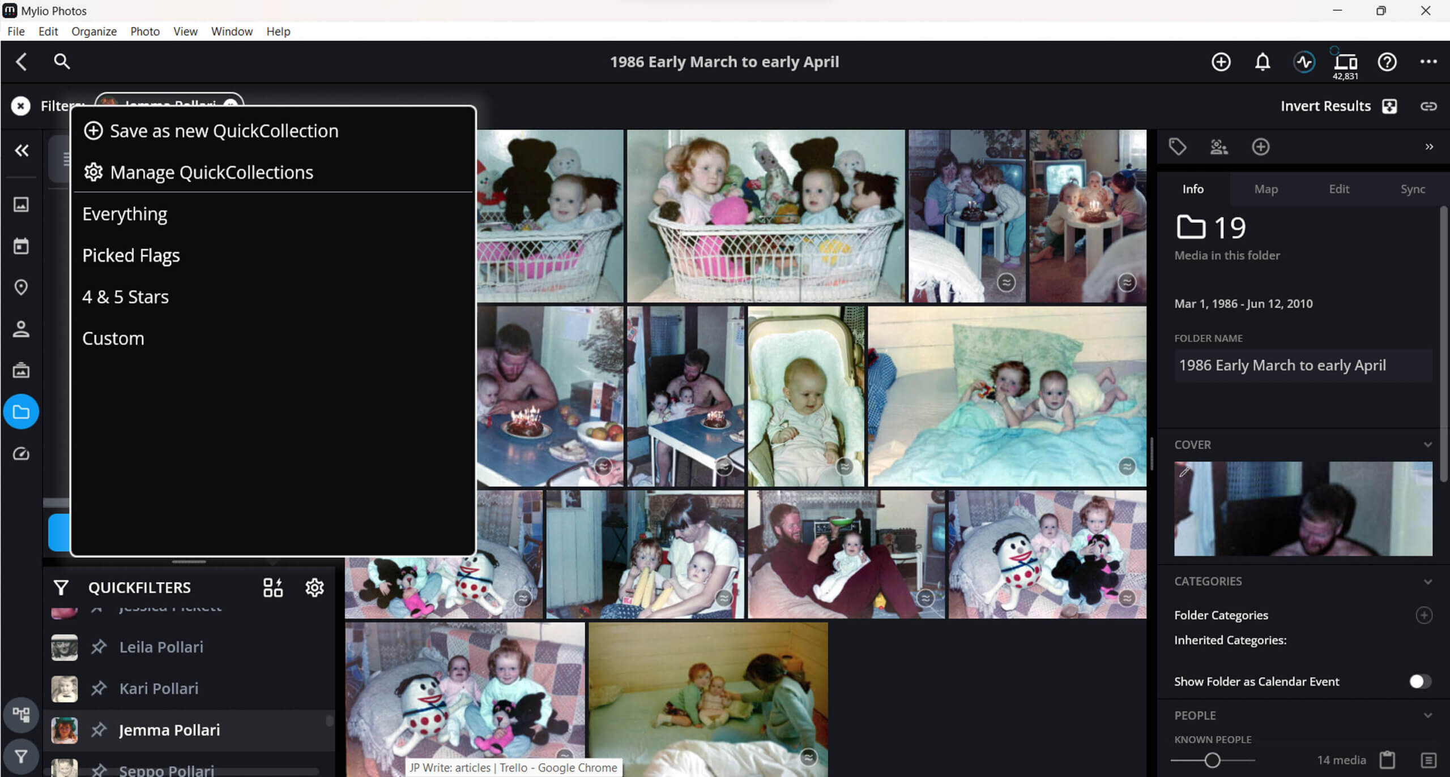Open devices icon showing 42,831

[x=1345, y=62]
